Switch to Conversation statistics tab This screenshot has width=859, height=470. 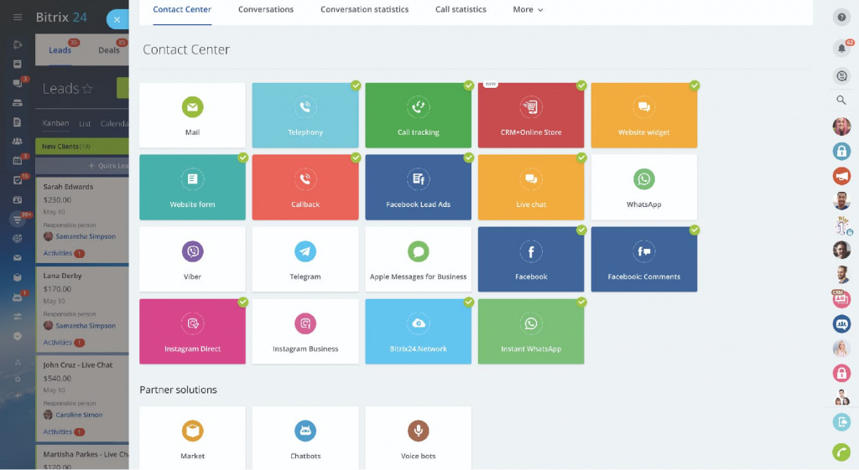(x=364, y=10)
